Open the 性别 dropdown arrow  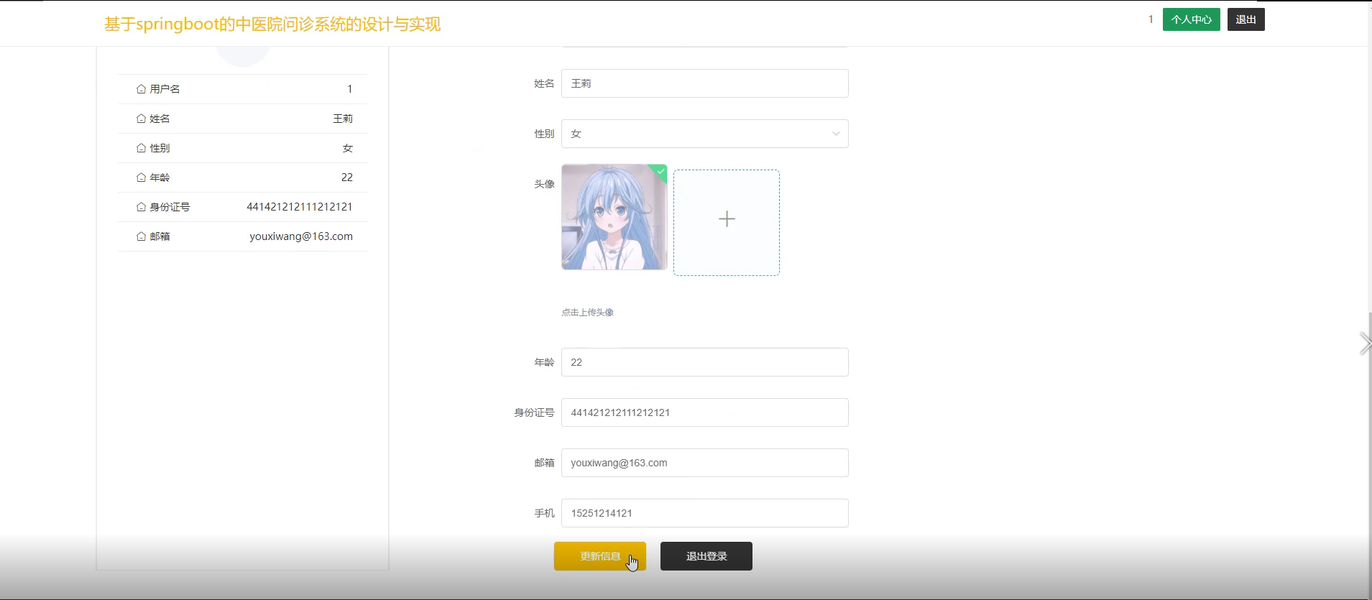[x=836, y=134]
